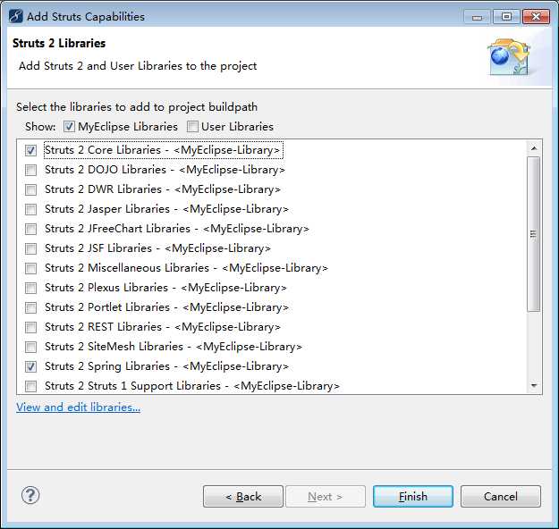
Task: Check Struts 2 DOJO Libraries checkbox
Action: coord(30,170)
